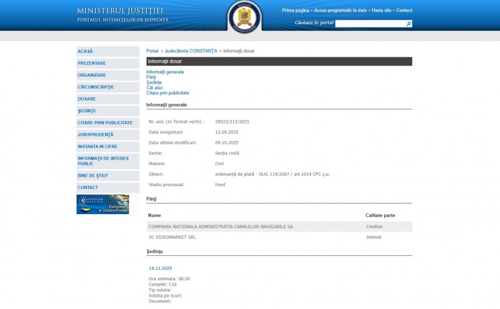Open the European e-Justice Portal banner

[103, 204]
